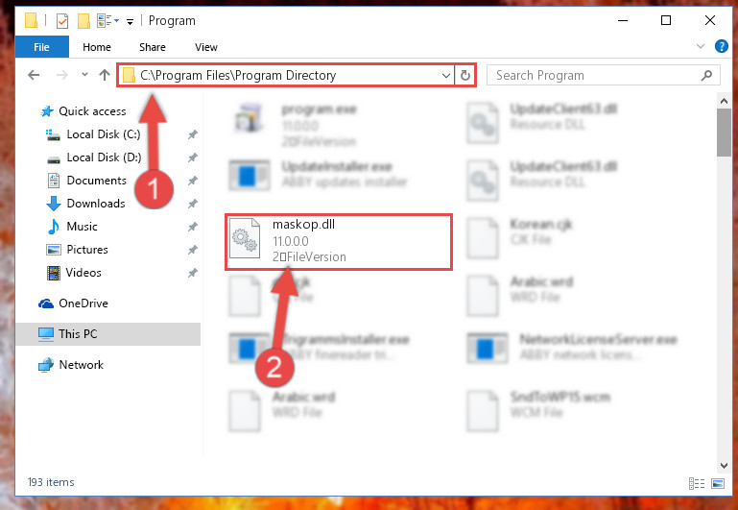738x510 pixels.
Task: Switch to the Home ribbon tab
Action: 97,47
